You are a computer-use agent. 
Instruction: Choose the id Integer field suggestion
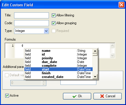coord(58,54)
